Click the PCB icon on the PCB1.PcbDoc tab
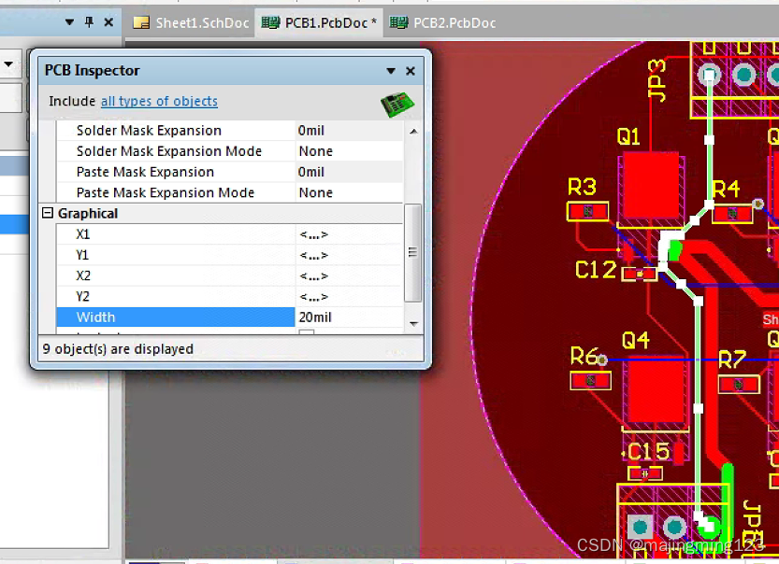 [x=271, y=23]
